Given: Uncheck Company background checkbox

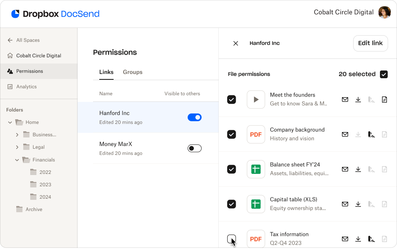Looking at the screenshot, I should pos(231,134).
